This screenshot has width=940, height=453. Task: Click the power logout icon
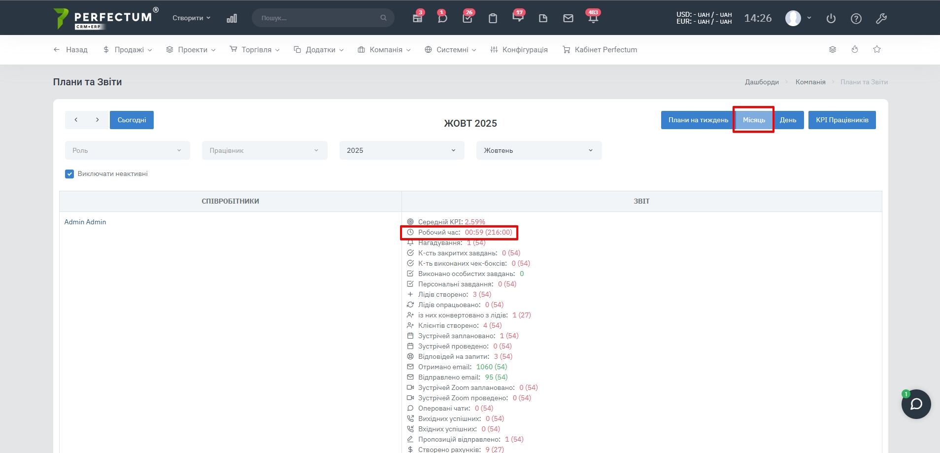click(831, 19)
